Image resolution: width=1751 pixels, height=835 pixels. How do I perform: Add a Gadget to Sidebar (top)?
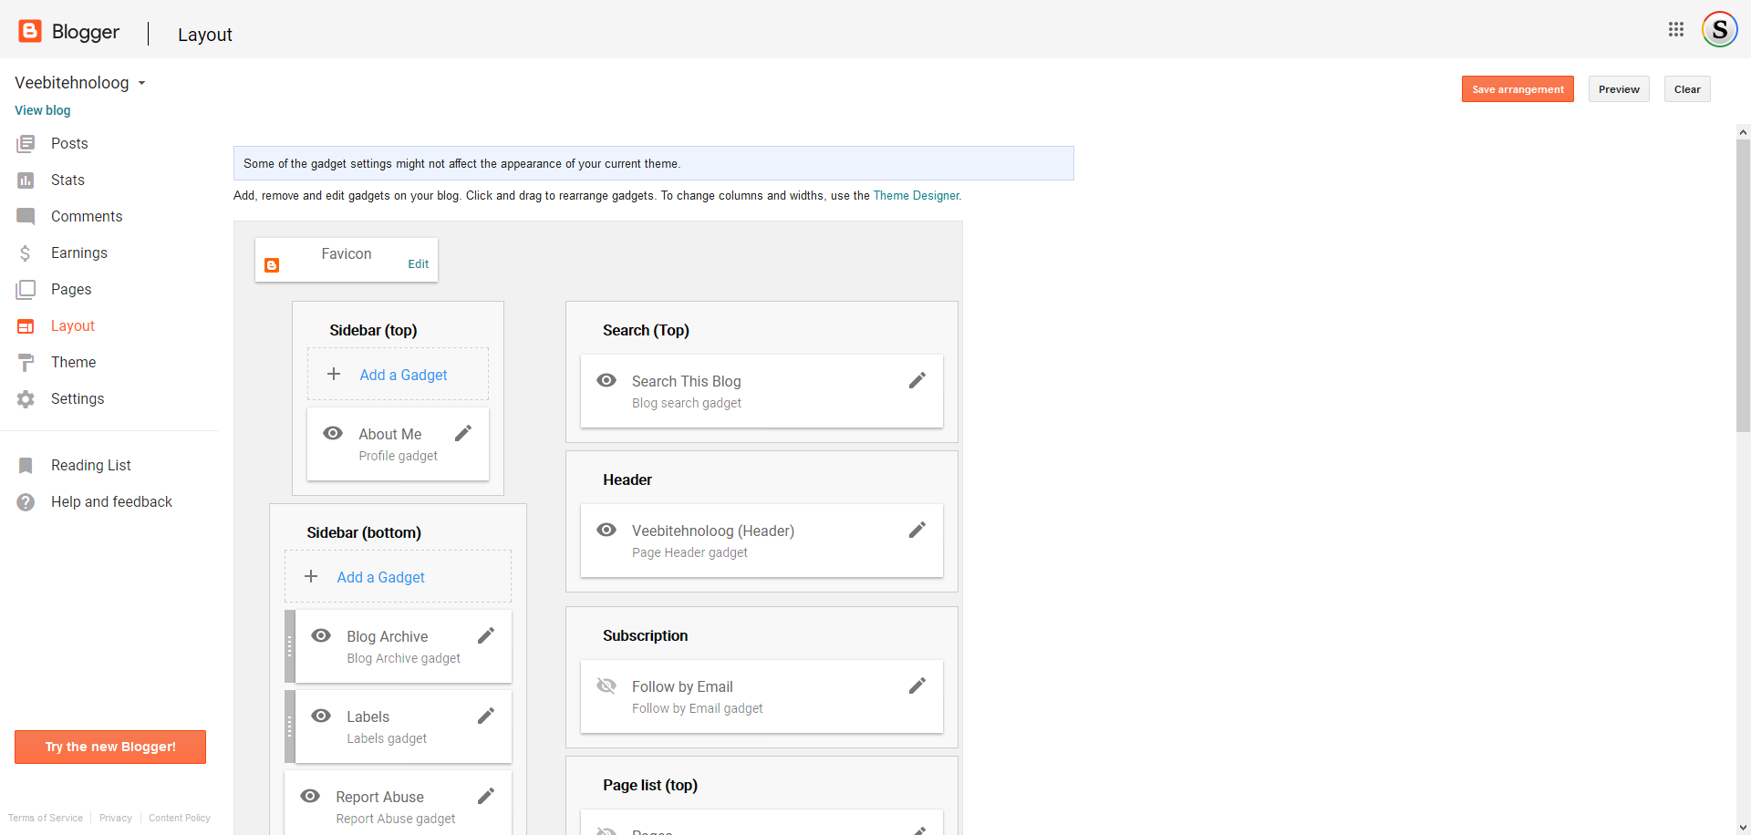coord(402,375)
